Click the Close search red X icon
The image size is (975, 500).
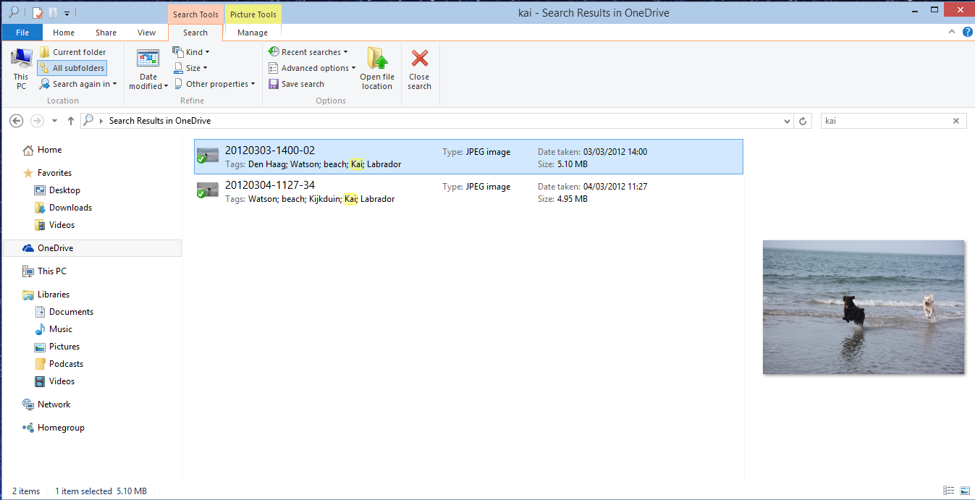point(419,59)
